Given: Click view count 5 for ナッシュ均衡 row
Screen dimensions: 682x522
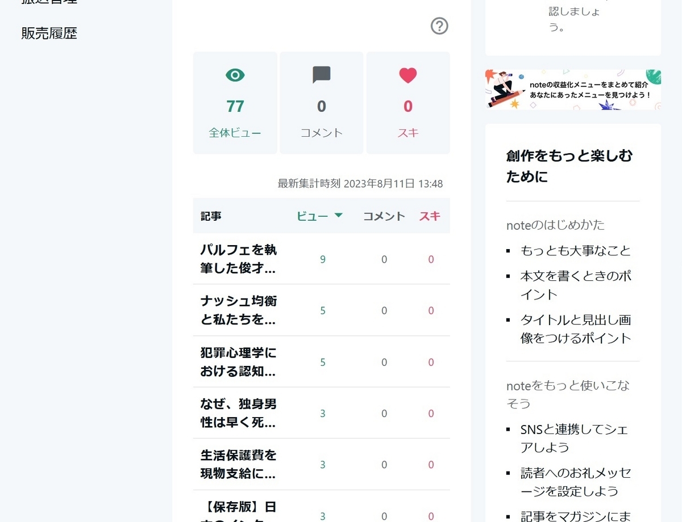Looking at the screenshot, I should point(323,310).
